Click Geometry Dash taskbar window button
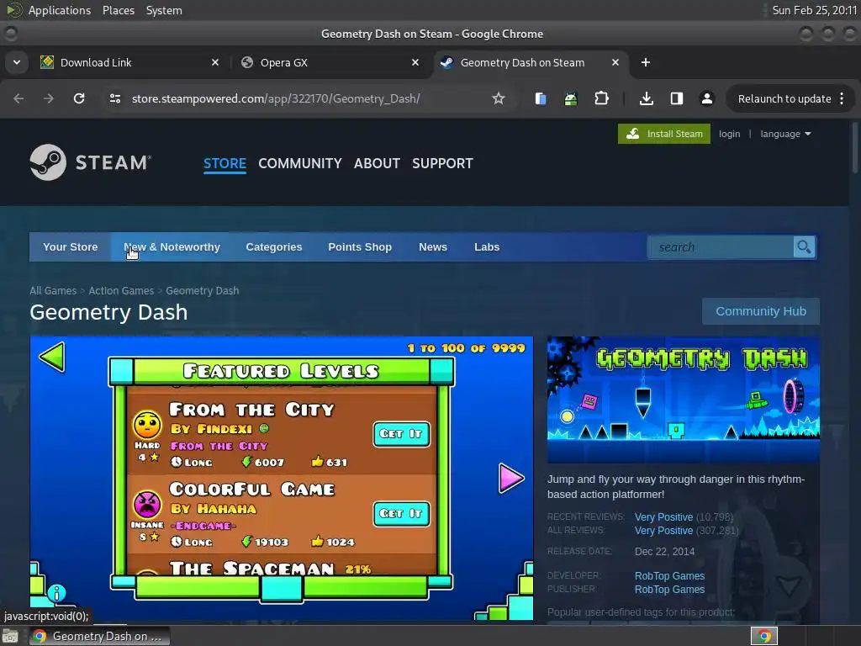The image size is (861, 646). pyautogui.click(x=99, y=636)
